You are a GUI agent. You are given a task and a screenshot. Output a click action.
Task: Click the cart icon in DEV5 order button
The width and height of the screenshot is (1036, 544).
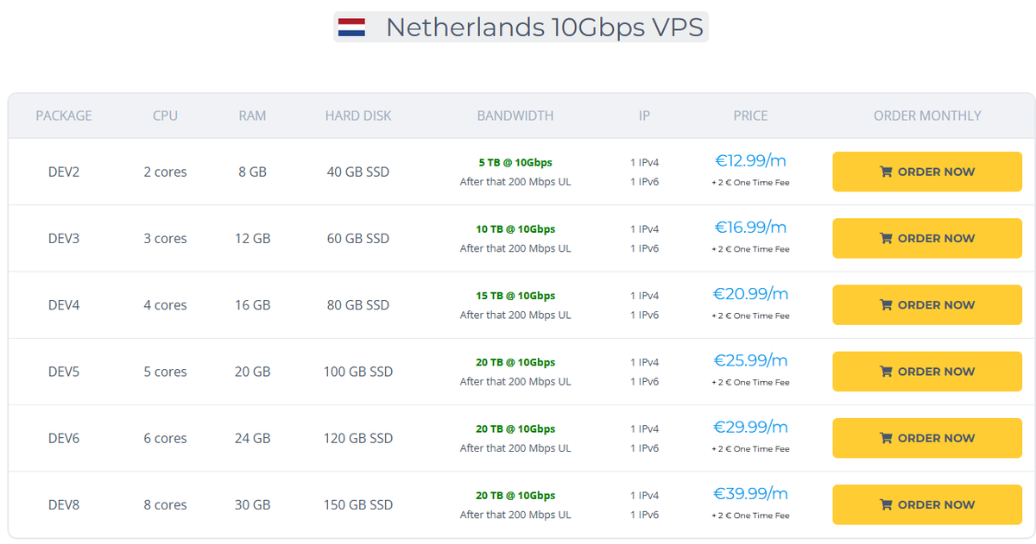point(886,372)
